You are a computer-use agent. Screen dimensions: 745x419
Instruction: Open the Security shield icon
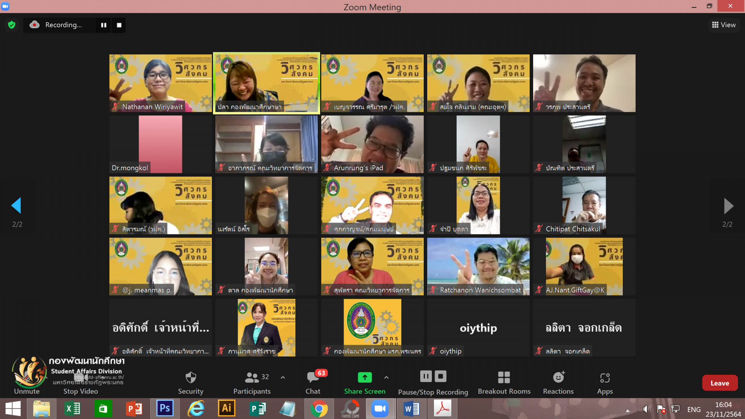click(x=191, y=377)
